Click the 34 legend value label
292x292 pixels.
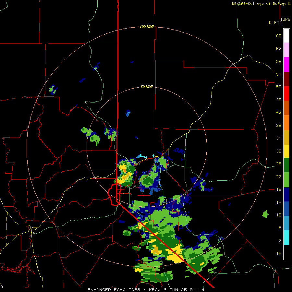(x=279, y=138)
